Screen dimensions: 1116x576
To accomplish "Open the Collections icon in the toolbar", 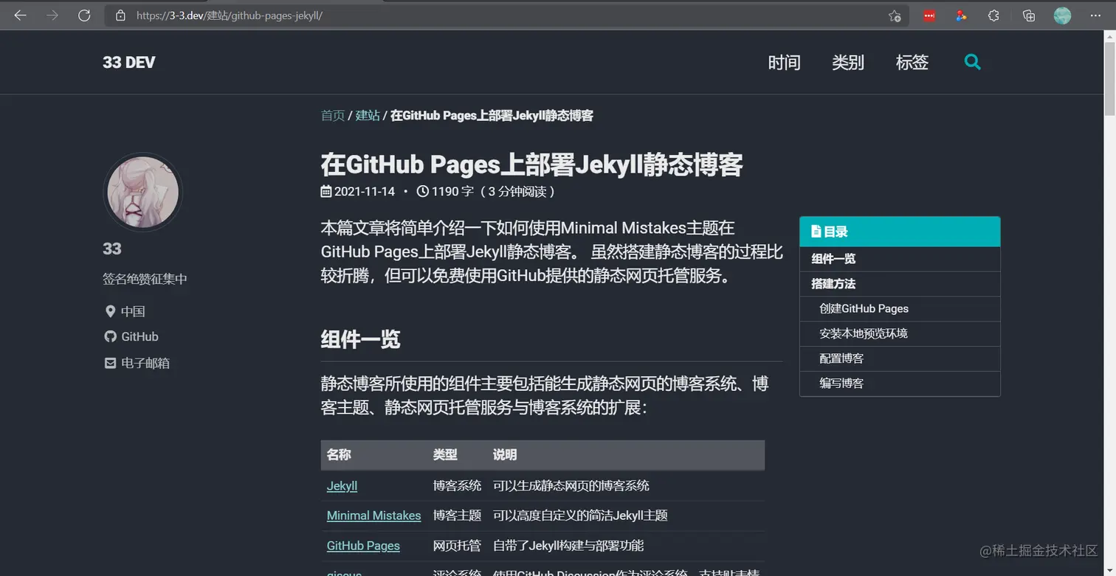I will [1026, 15].
